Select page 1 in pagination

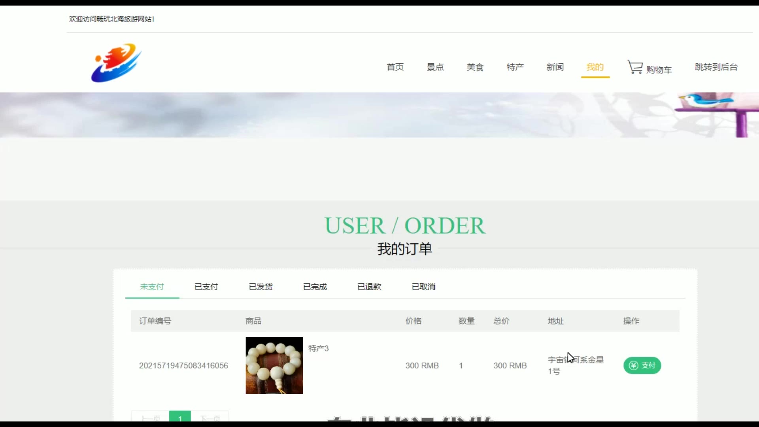pos(180,417)
